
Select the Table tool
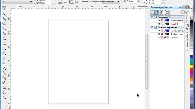pyautogui.click(x=4, y=63)
